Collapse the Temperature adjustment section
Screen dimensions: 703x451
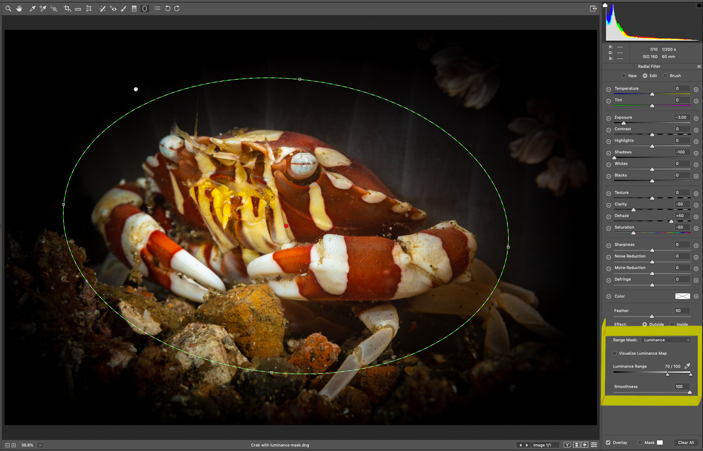click(x=608, y=89)
